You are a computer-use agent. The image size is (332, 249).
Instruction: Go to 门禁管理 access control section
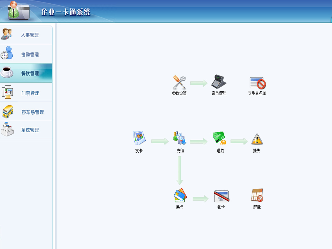[26, 93]
